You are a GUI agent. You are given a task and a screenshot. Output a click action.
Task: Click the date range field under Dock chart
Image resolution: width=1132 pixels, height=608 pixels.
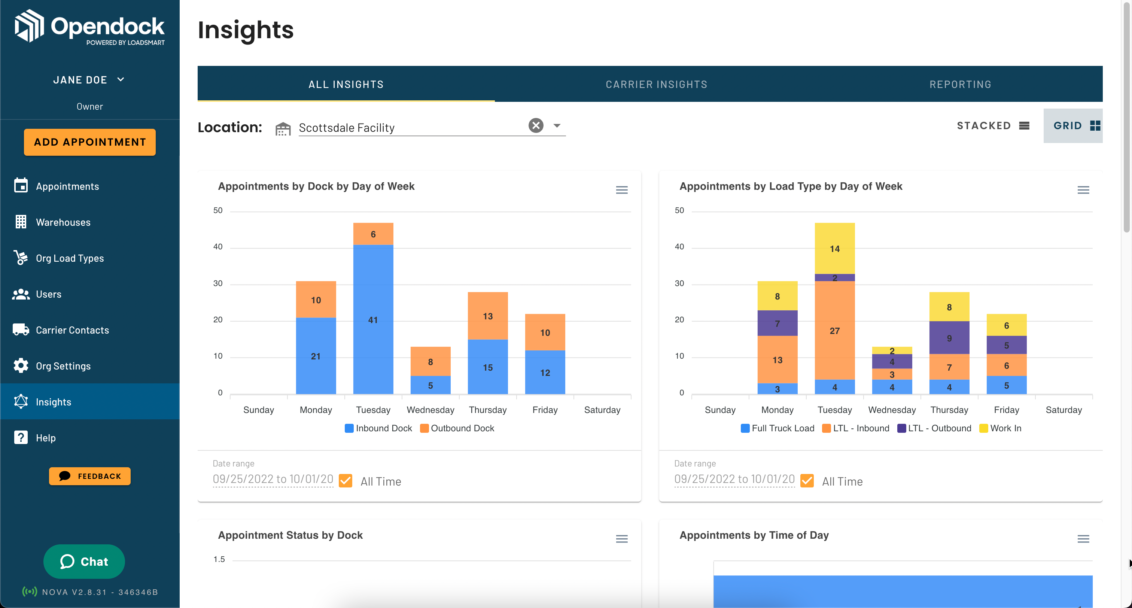273,479
